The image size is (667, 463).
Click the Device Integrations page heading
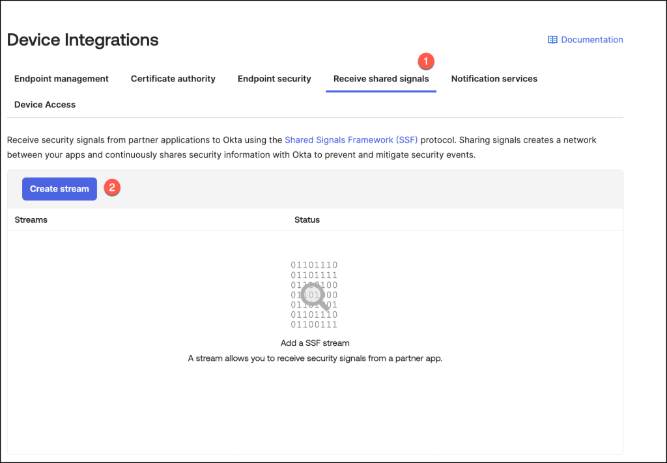coord(83,40)
